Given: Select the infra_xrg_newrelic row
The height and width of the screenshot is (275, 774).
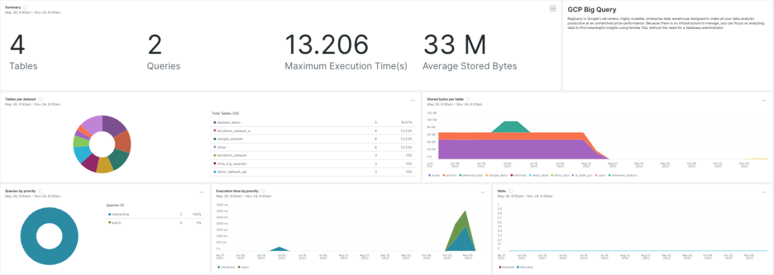Looking at the screenshot, I should [313, 164].
